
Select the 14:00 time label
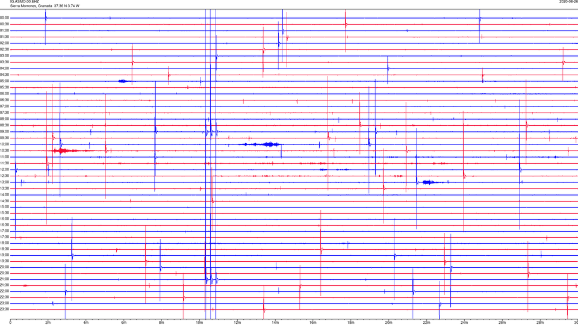point(4,194)
